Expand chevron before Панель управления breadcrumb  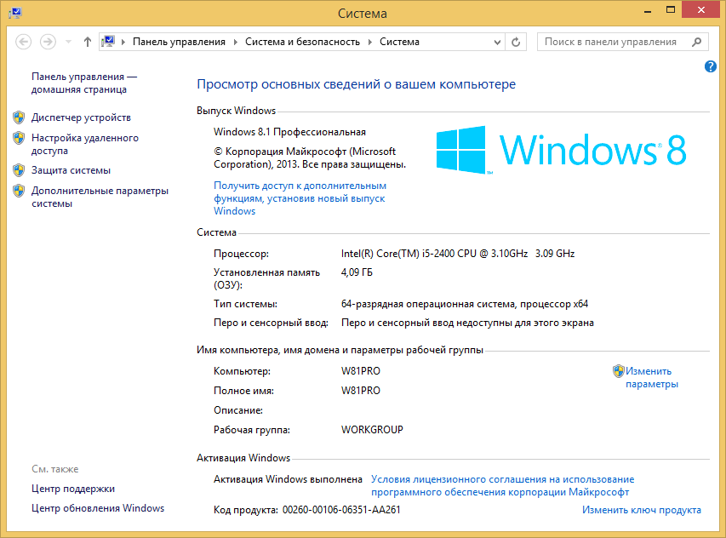[123, 42]
